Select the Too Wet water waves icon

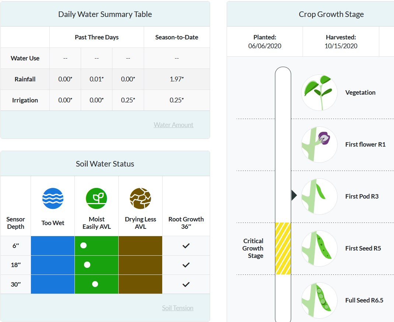click(52, 198)
